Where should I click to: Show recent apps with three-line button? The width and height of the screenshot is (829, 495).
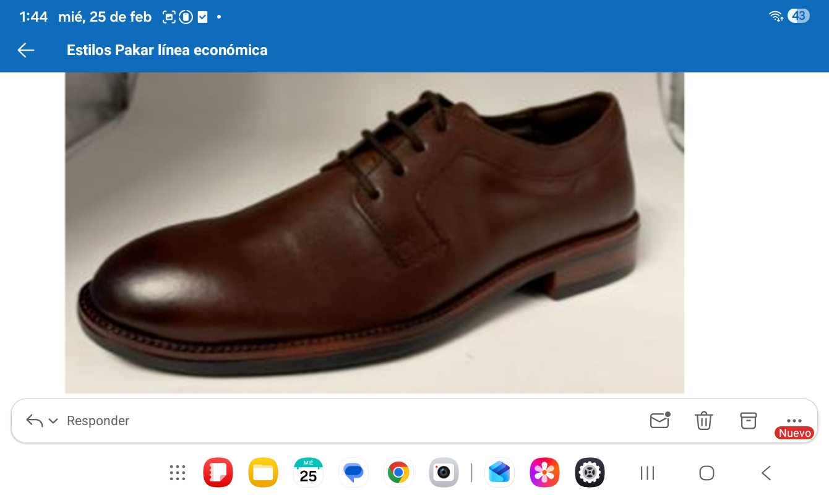pyautogui.click(x=647, y=473)
